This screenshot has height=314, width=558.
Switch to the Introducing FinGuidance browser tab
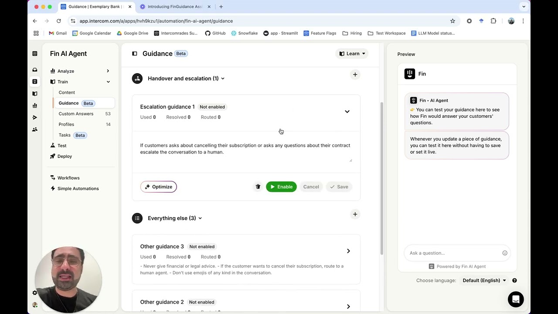tap(175, 7)
